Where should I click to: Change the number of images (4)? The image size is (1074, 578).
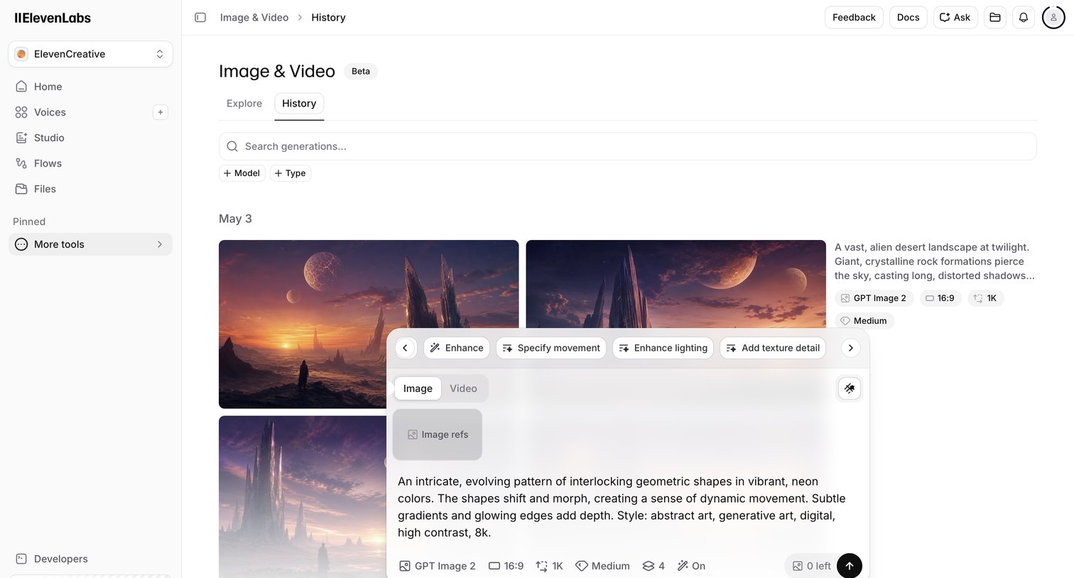point(653,566)
